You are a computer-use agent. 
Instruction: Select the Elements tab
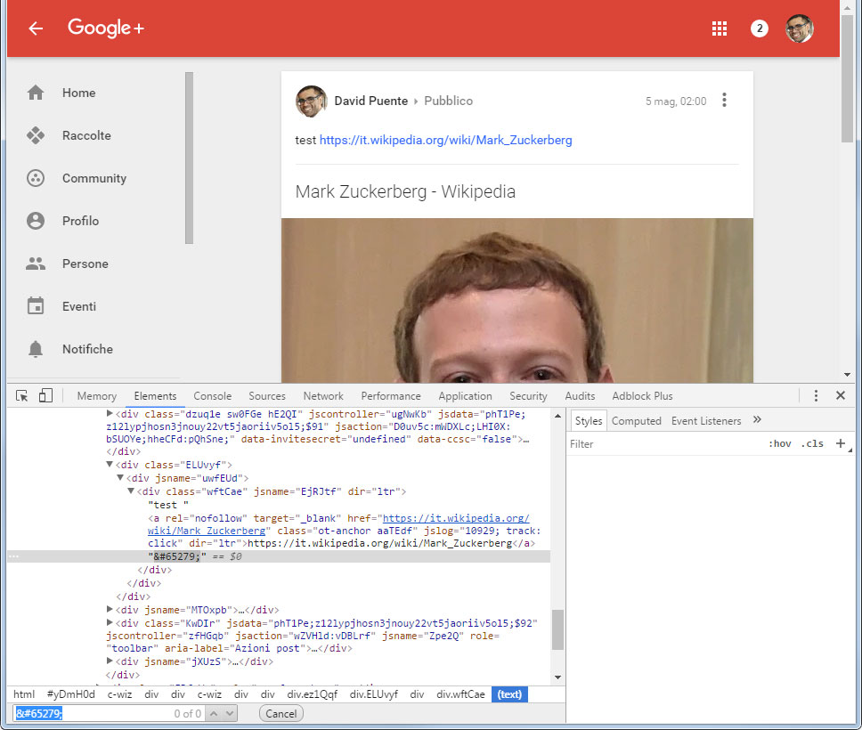point(155,396)
